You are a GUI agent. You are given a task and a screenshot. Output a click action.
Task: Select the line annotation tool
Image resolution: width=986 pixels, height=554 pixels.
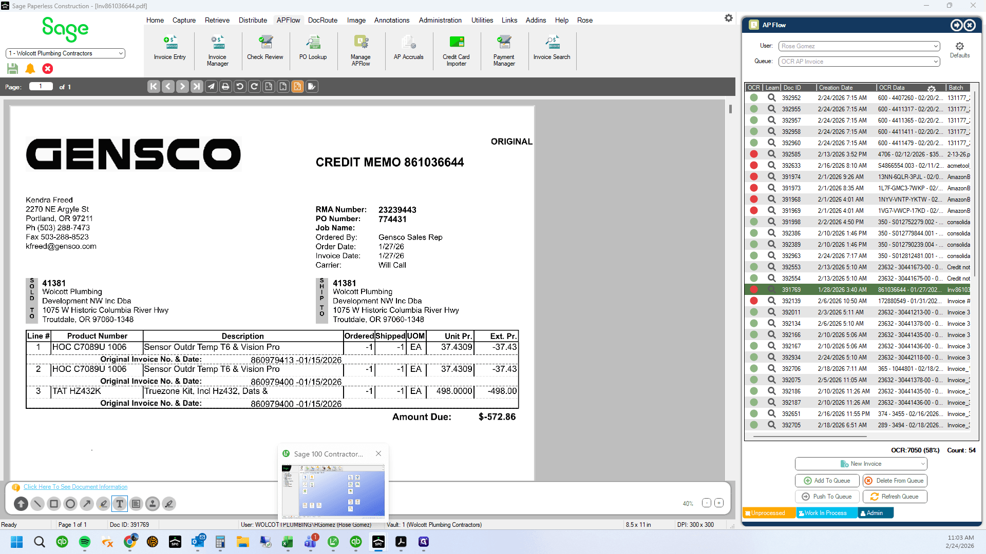click(37, 504)
